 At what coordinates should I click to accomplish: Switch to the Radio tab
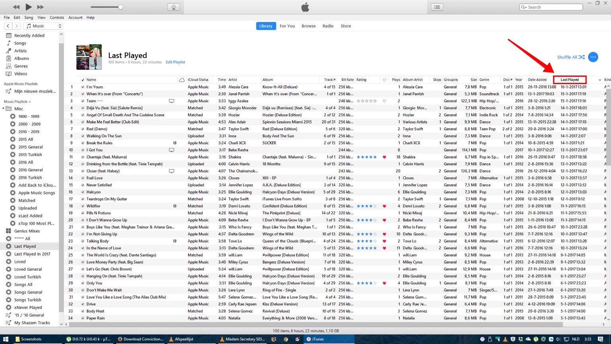click(328, 26)
